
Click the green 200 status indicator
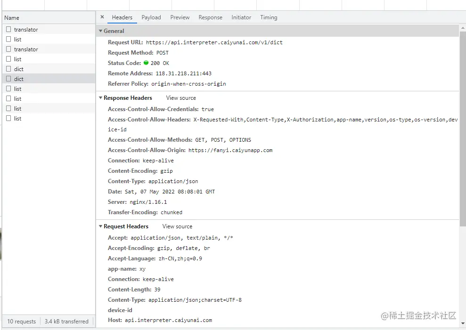tap(146, 63)
